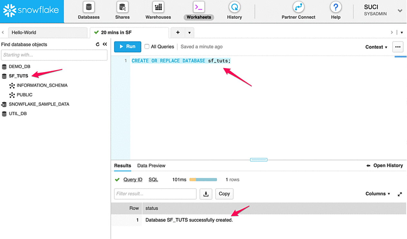Viewport: 407px width, 239px height.
Task: Click the INFORMATION_SCHEMA schema icon
Action: click(12, 86)
